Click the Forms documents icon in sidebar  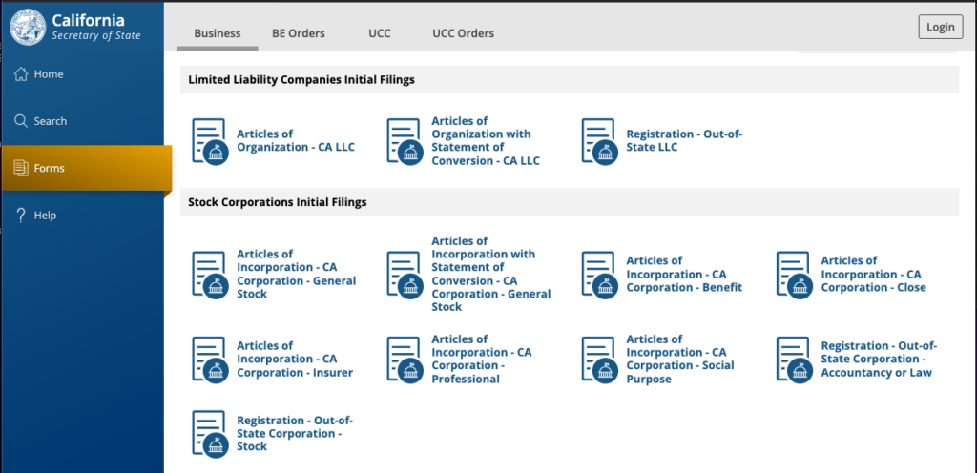point(21,169)
